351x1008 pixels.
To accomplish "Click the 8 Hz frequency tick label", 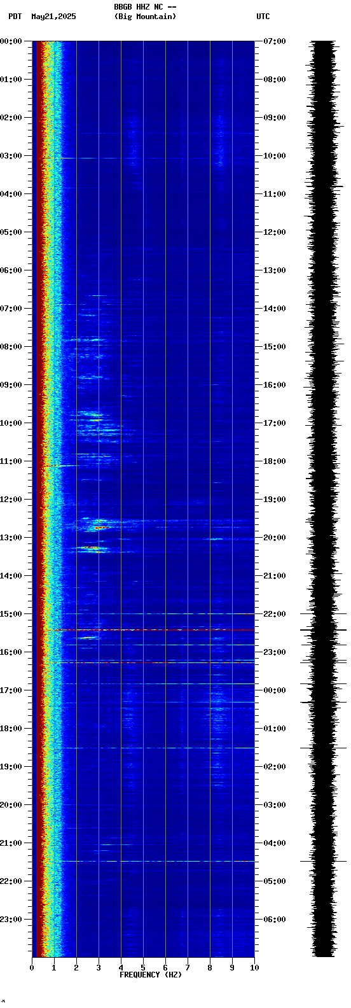I will (210, 968).
